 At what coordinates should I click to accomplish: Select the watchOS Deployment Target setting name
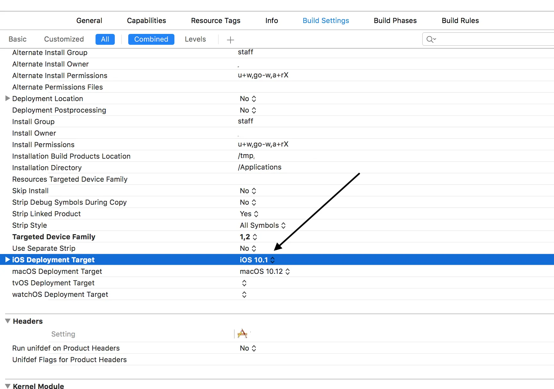(x=60, y=294)
